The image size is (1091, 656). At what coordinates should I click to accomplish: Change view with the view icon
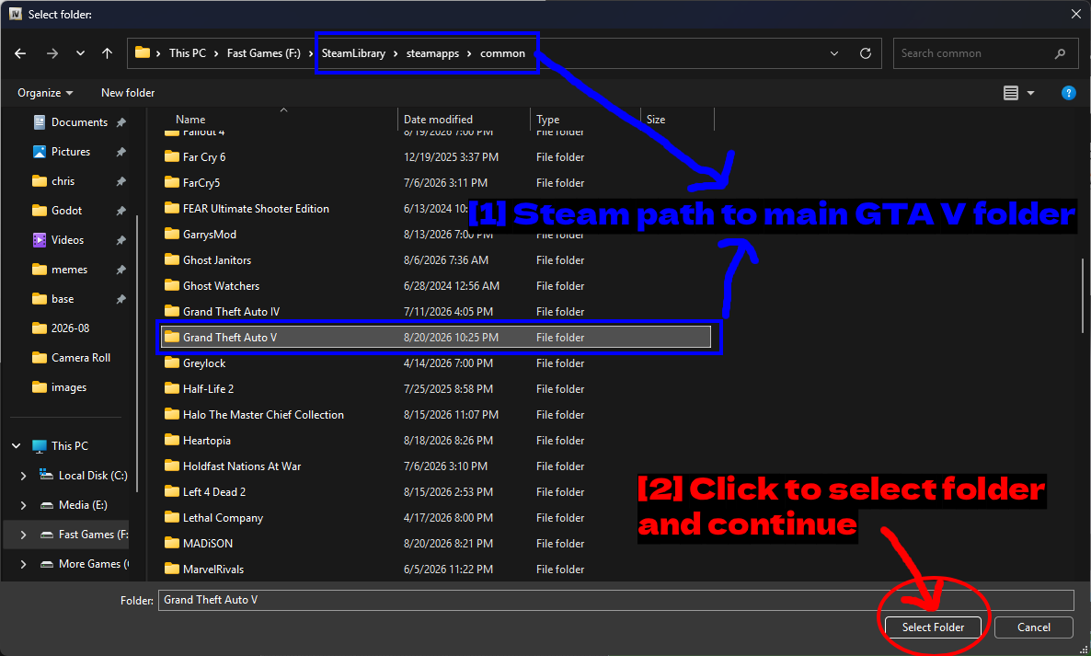point(1011,93)
